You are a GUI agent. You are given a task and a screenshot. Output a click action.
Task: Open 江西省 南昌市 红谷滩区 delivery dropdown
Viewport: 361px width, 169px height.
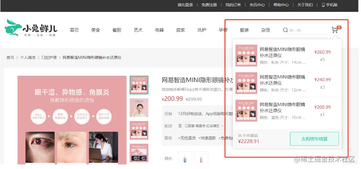(204, 126)
